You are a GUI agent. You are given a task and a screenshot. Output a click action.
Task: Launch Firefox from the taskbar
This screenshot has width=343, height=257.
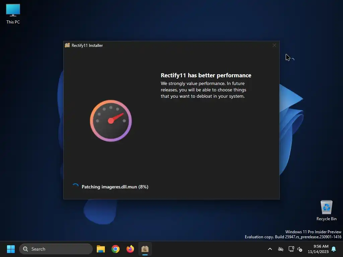pyautogui.click(x=130, y=249)
